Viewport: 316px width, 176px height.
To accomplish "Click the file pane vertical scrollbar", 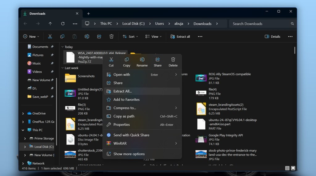I will pos(295,50).
